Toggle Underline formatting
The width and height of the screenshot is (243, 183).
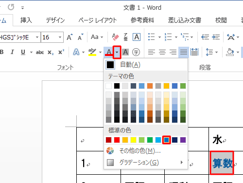click(23, 52)
